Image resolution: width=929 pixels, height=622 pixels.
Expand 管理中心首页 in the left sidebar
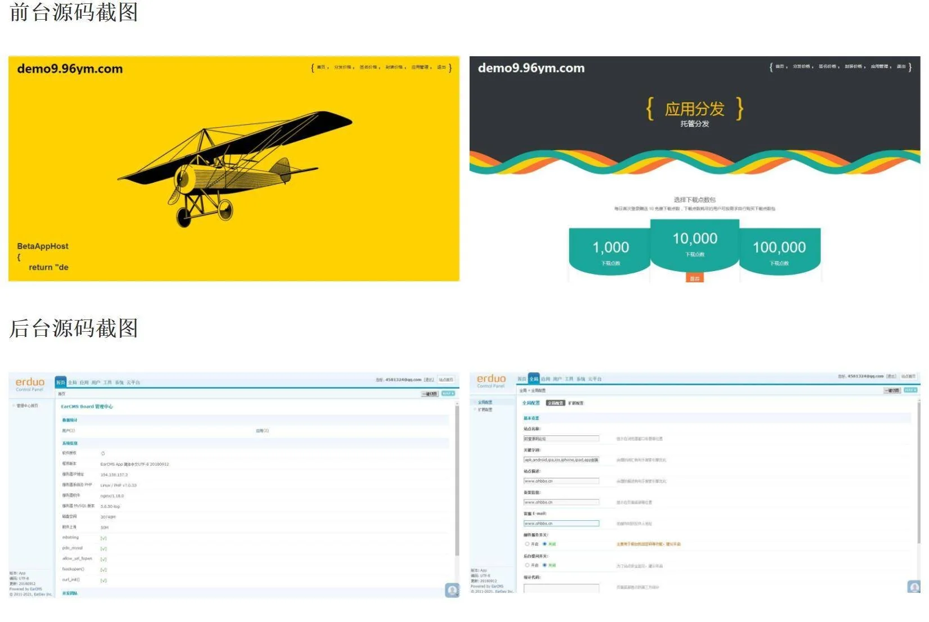click(26, 405)
